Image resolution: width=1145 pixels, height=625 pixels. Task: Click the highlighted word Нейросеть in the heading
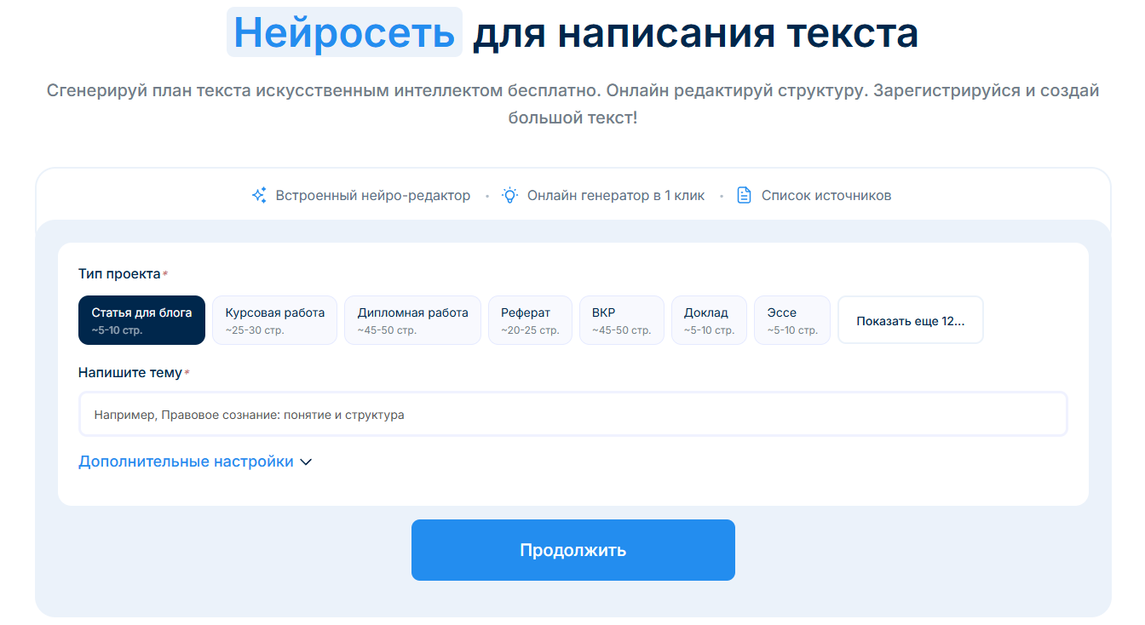point(344,32)
